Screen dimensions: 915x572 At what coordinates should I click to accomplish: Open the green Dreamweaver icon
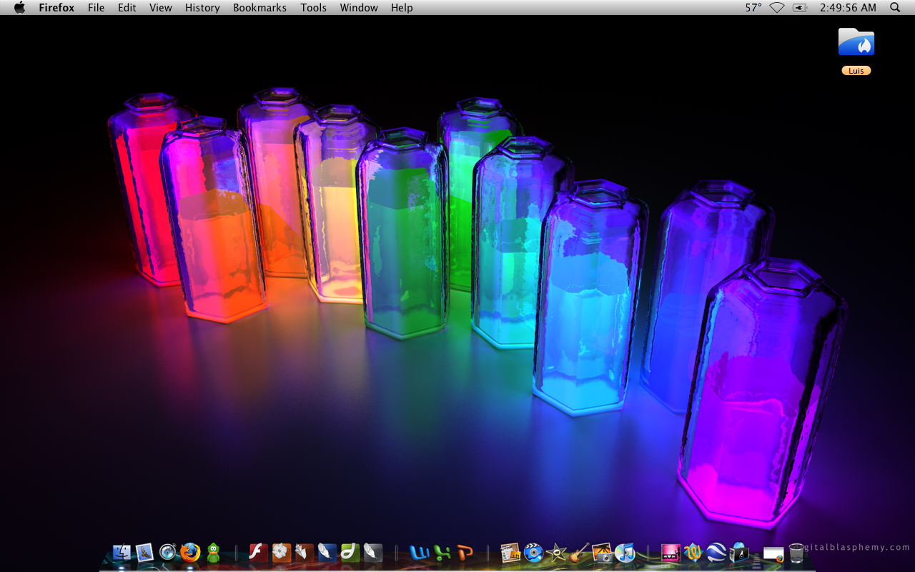click(x=350, y=553)
